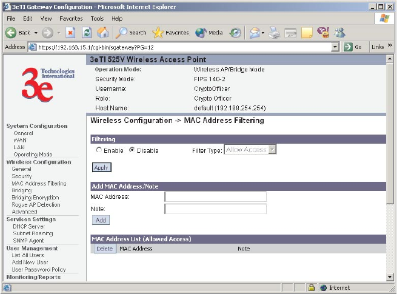Click the Forward arrow icon
397x294 pixels.
point(47,33)
